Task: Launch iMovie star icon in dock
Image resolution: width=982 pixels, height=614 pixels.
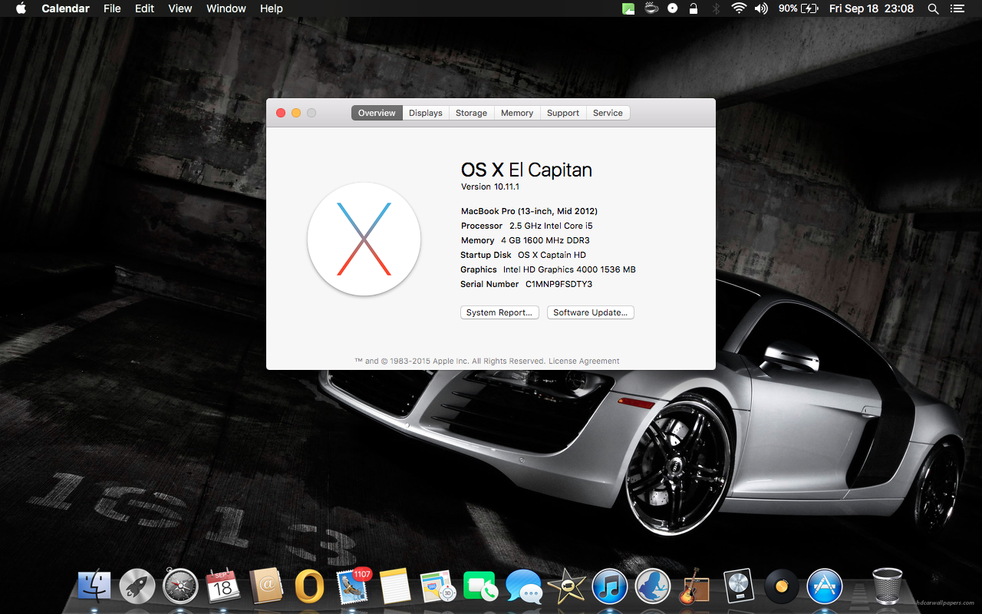Action: 567,587
